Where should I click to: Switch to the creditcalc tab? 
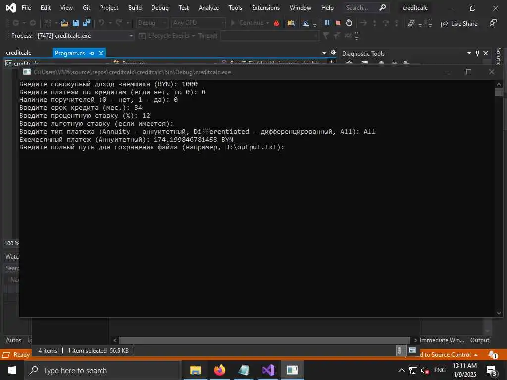(x=19, y=53)
